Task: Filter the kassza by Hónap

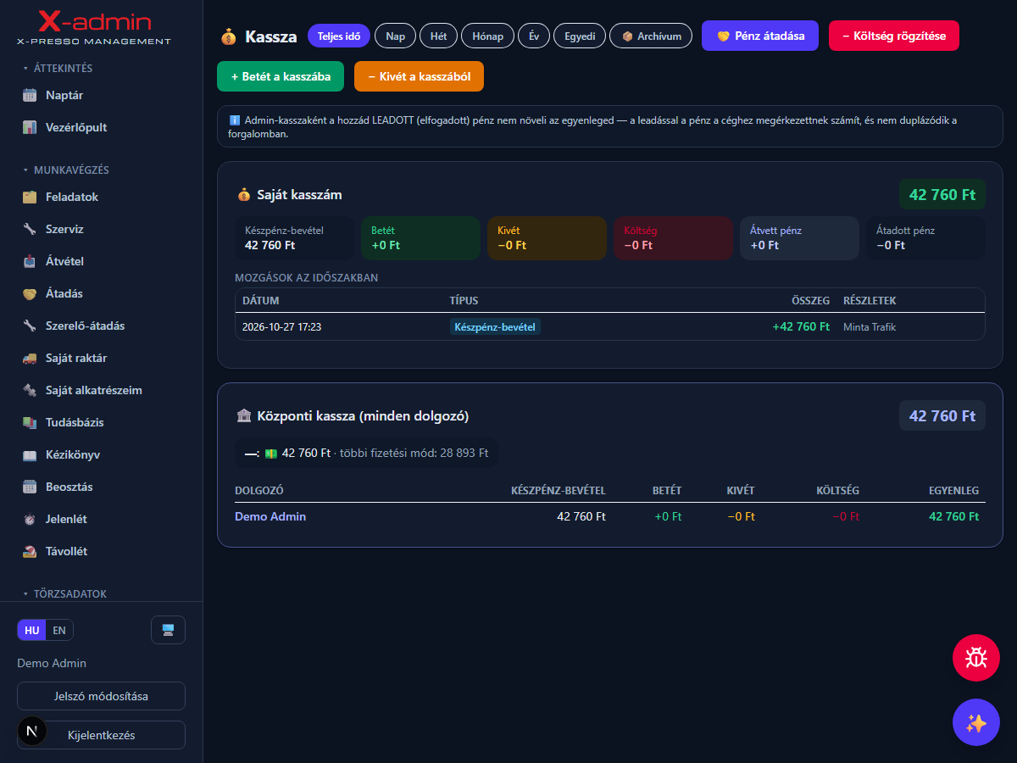Action: point(487,36)
